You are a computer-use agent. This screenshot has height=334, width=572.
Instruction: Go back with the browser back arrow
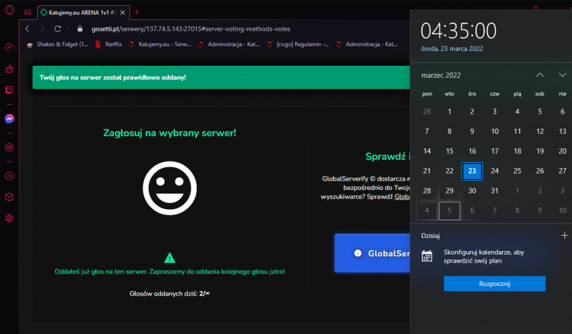pyautogui.click(x=27, y=29)
